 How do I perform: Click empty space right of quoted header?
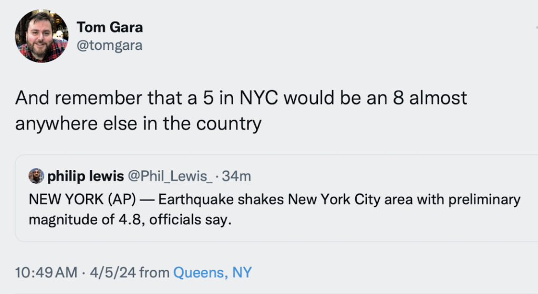tap(394, 176)
